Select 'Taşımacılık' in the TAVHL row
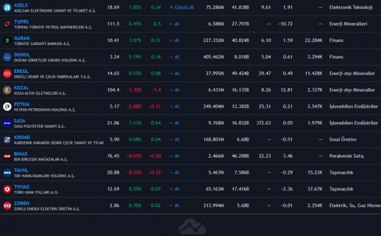 [x=341, y=173]
